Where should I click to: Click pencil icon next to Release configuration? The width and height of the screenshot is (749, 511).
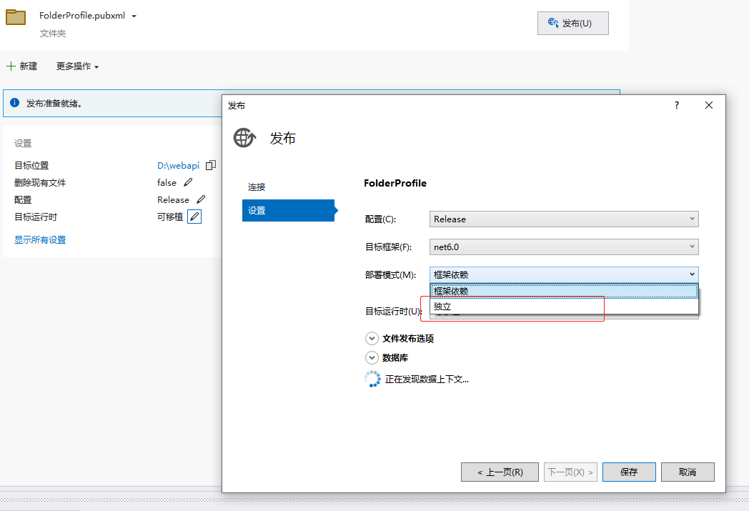(x=201, y=199)
